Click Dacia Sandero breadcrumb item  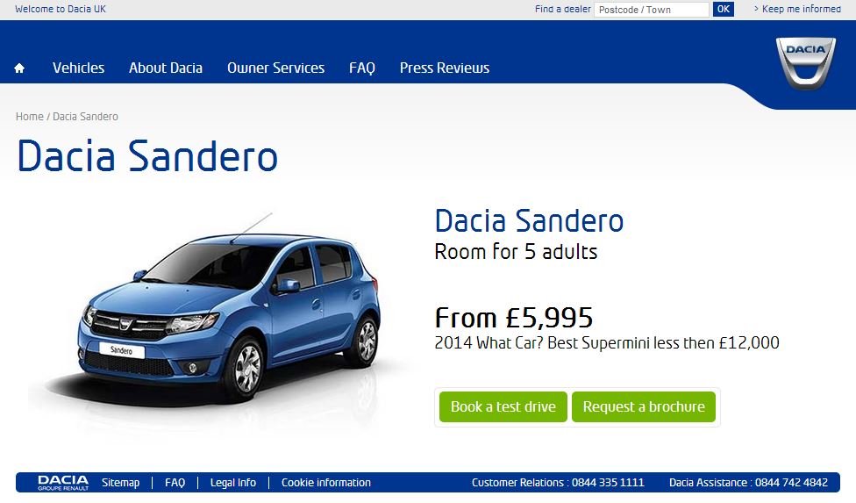tap(85, 117)
